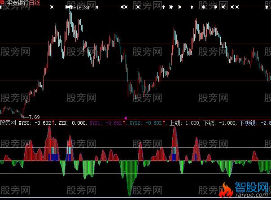Select the 日线 period label
Viewport: 271px width, 200px height.
(x=35, y=3)
